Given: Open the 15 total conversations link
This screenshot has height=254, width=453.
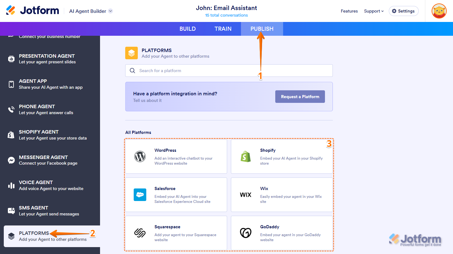Looking at the screenshot, I should coord(226,15).
